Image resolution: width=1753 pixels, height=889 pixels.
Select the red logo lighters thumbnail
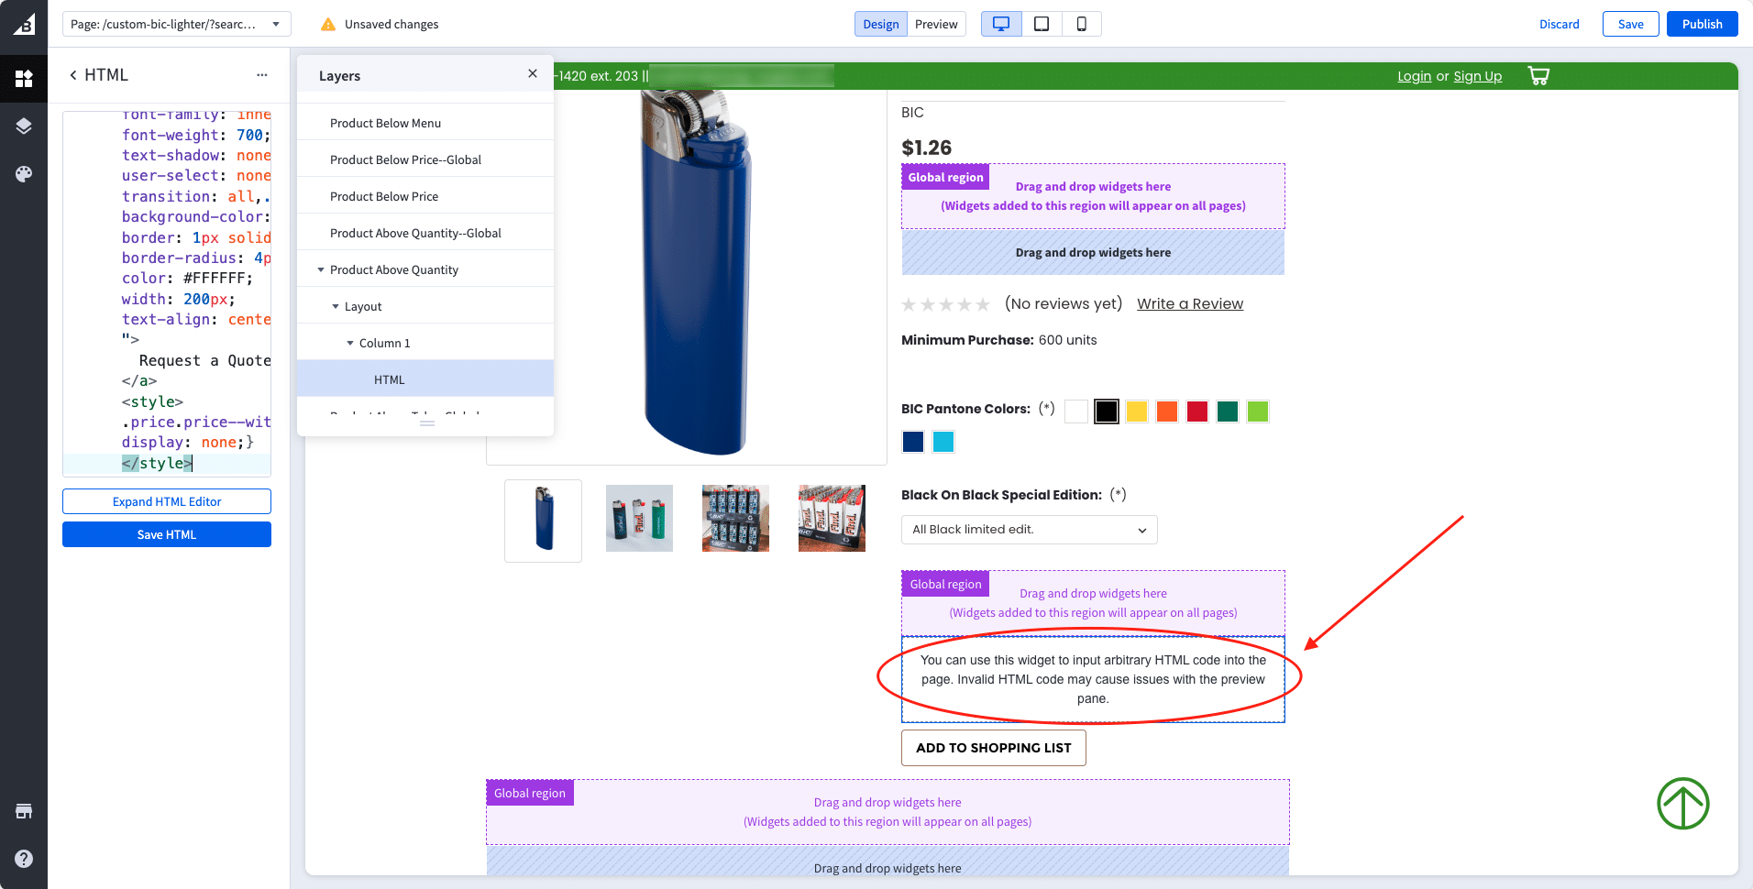tap(832, 518)
